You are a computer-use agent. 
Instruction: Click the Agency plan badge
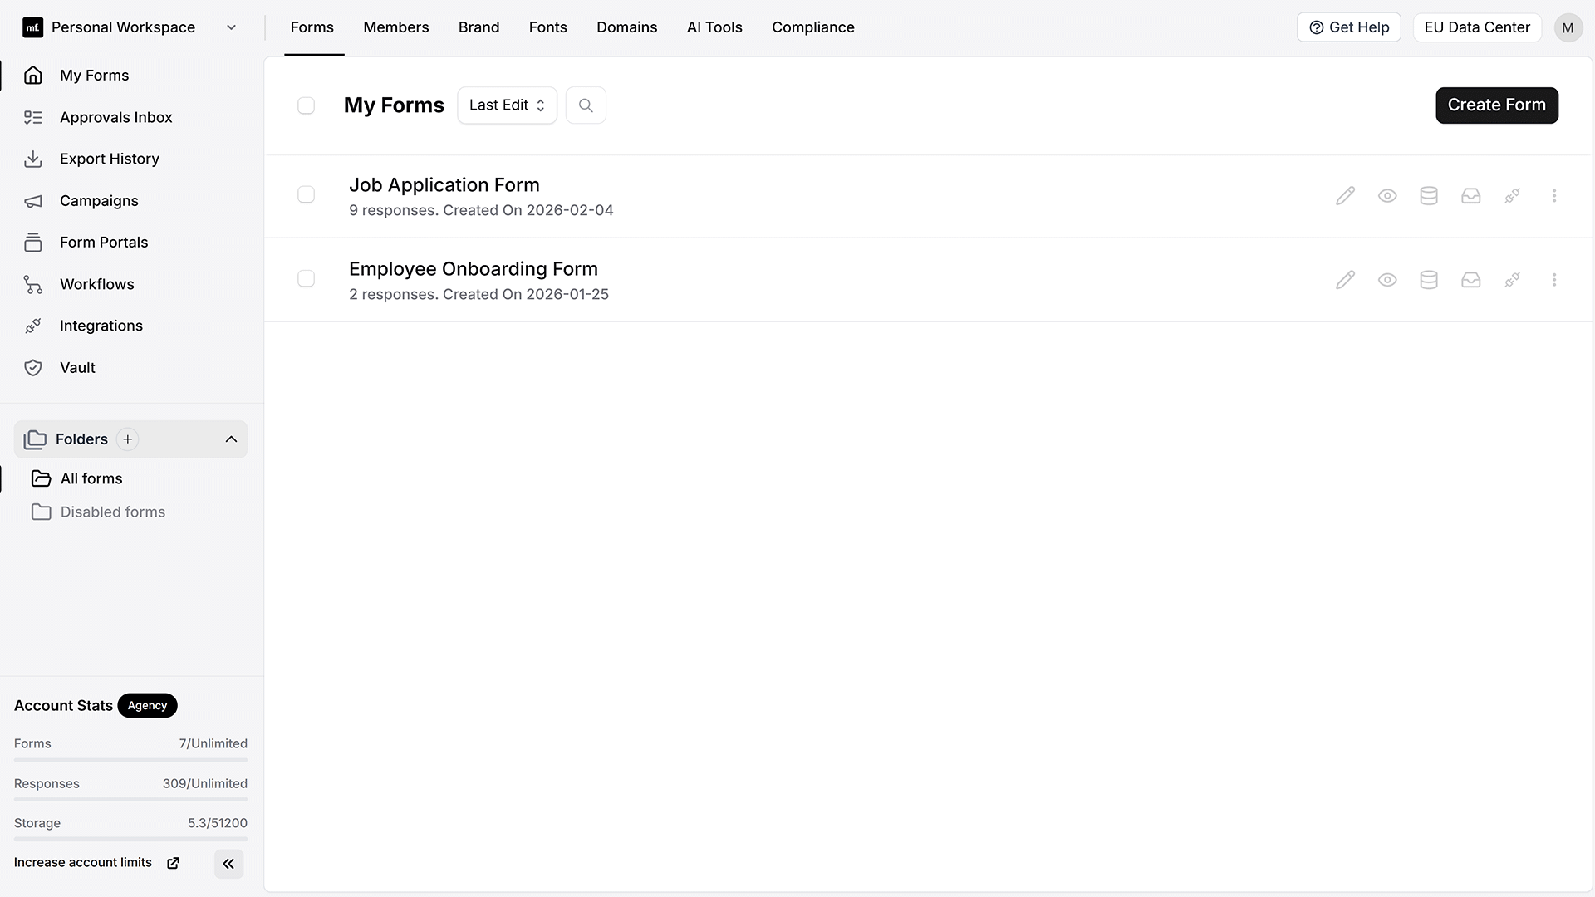(147, 705)
